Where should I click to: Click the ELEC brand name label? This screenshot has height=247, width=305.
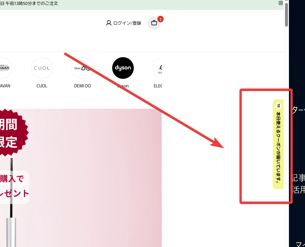click(158, 86)
